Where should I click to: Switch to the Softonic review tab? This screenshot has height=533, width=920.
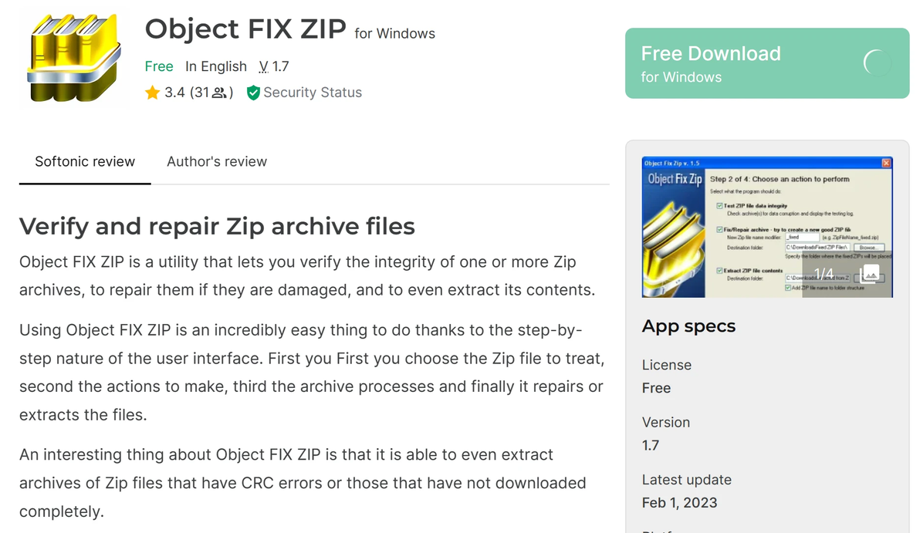pos(85,162)
